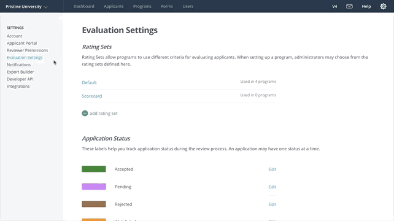Open the Help menu

point(366,7)
